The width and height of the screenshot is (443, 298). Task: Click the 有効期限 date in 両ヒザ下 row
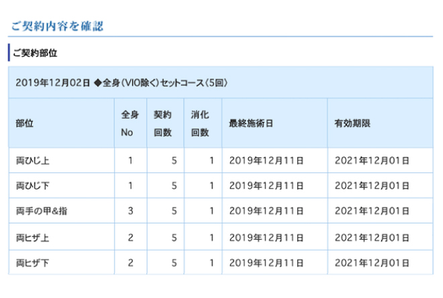pos(372,263)
